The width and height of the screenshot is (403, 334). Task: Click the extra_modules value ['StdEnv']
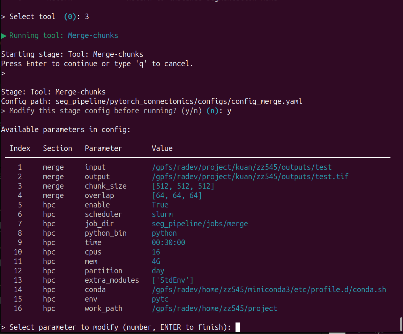click(x=172, y=280)
